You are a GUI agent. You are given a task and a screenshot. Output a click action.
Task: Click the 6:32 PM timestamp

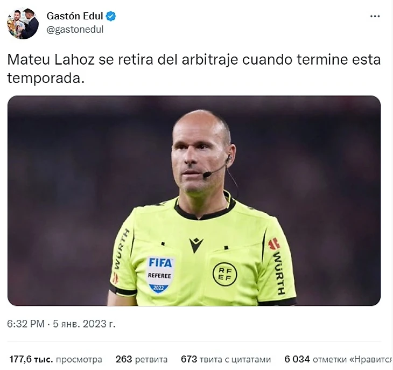click(x=25, y=324)
